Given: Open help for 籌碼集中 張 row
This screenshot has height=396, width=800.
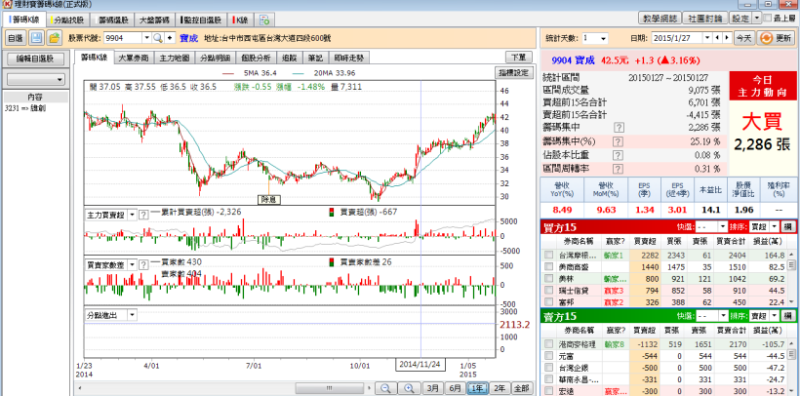Looking at the screenshot, I should (619, 127).
